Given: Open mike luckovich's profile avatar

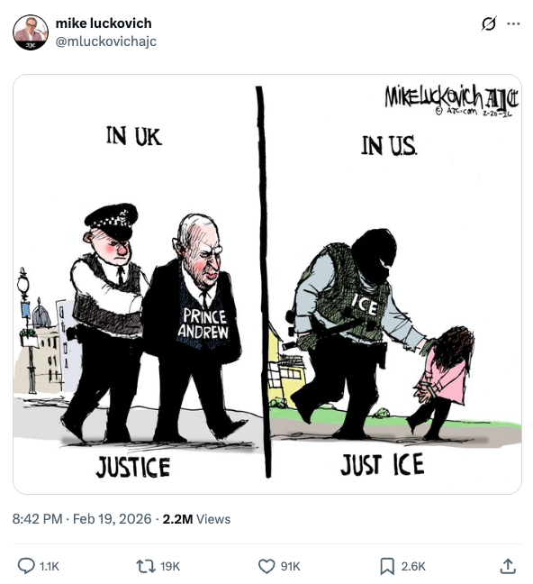Looking at the screenshot, I should [x=31, y=32].
